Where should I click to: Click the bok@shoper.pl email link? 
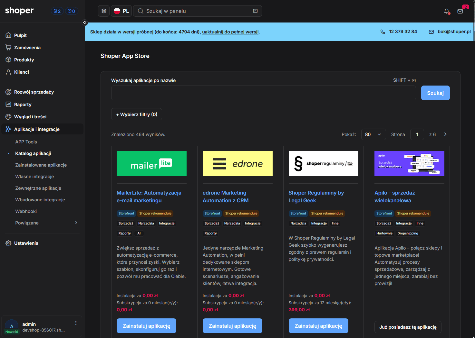[454, 32]
